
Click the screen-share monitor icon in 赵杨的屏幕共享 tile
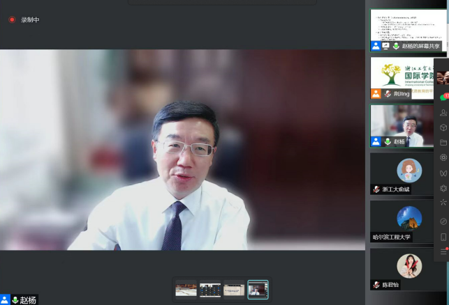pyautogui.click(x=385, y=46)
